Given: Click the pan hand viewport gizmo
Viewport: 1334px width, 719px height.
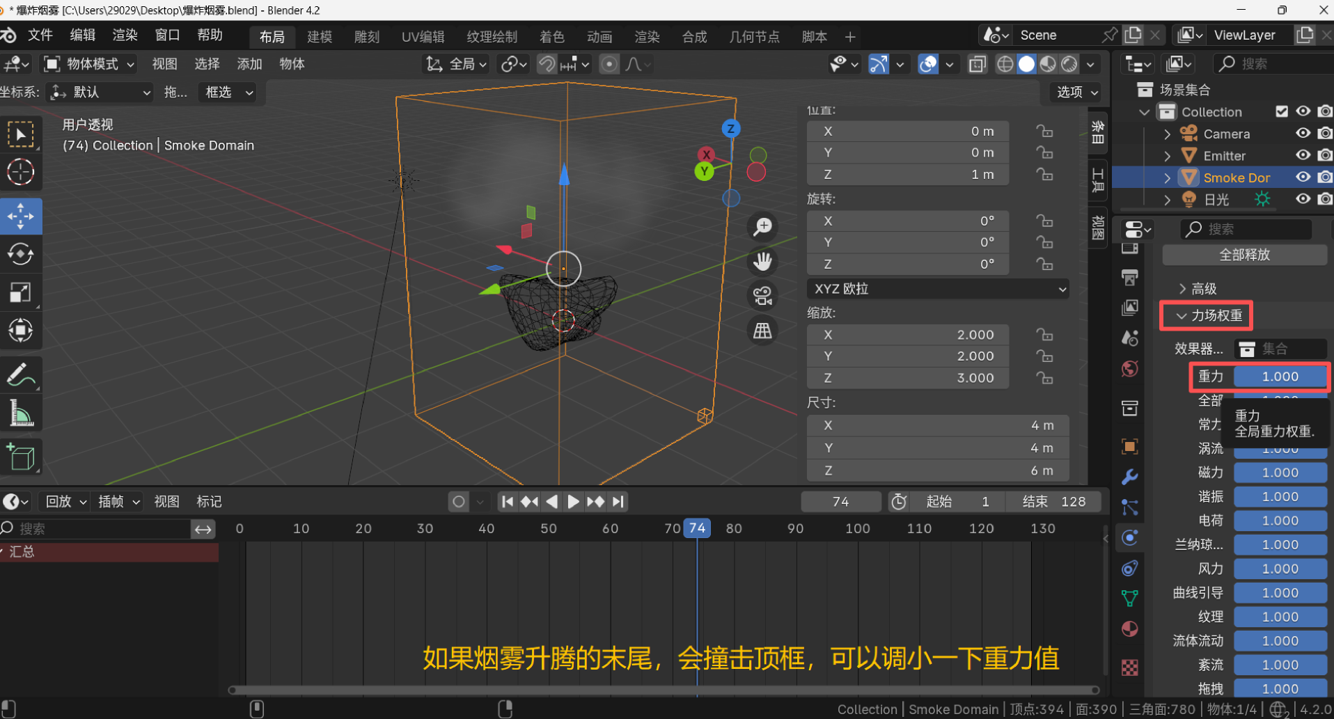Looking at the screenshot, I should pyautogui.click(x=763, y=261).
